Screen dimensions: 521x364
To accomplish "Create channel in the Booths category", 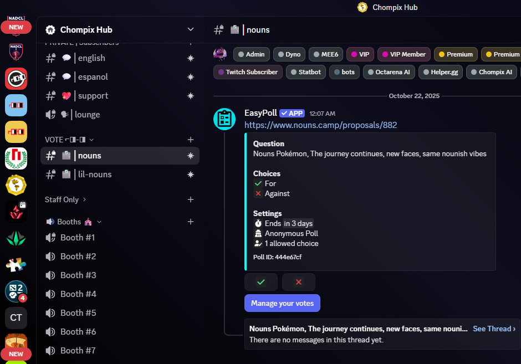I will [191, 222].
